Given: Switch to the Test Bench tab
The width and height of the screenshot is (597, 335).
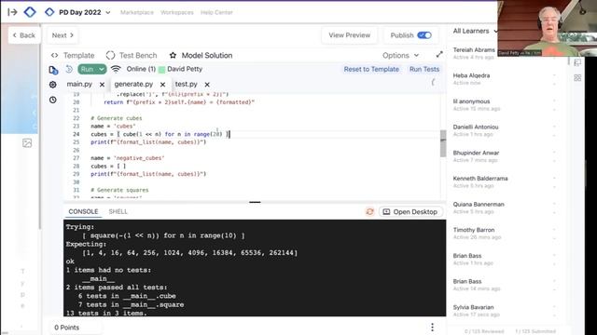Looking at the screenshot, I should pos(138,56).
